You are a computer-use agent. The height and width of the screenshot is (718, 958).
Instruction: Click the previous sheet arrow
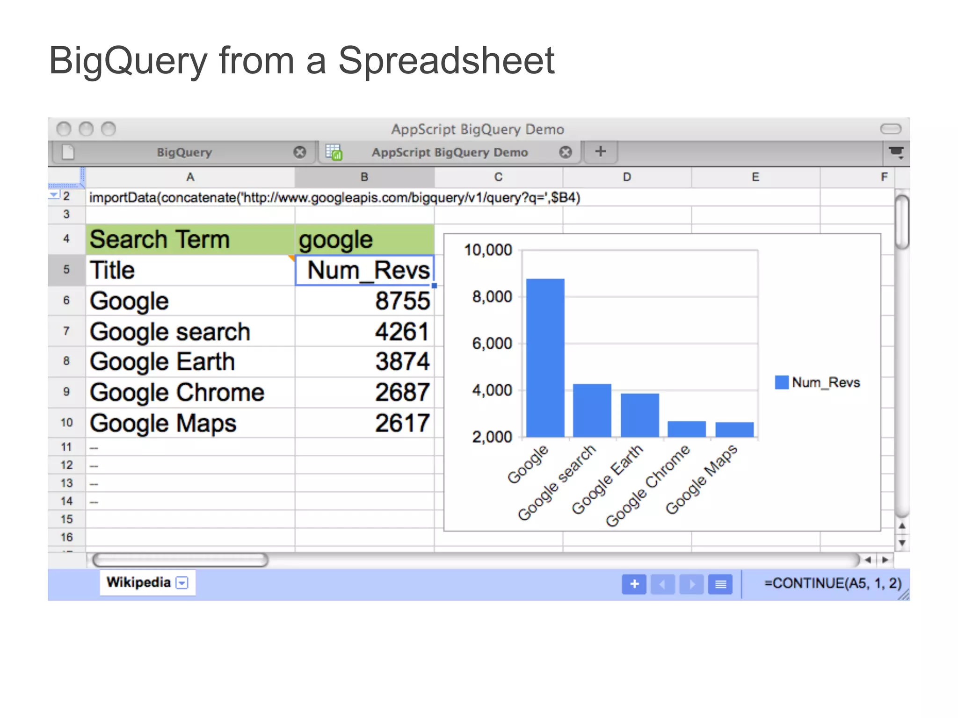pyautogui.click(x=662, y=584)
